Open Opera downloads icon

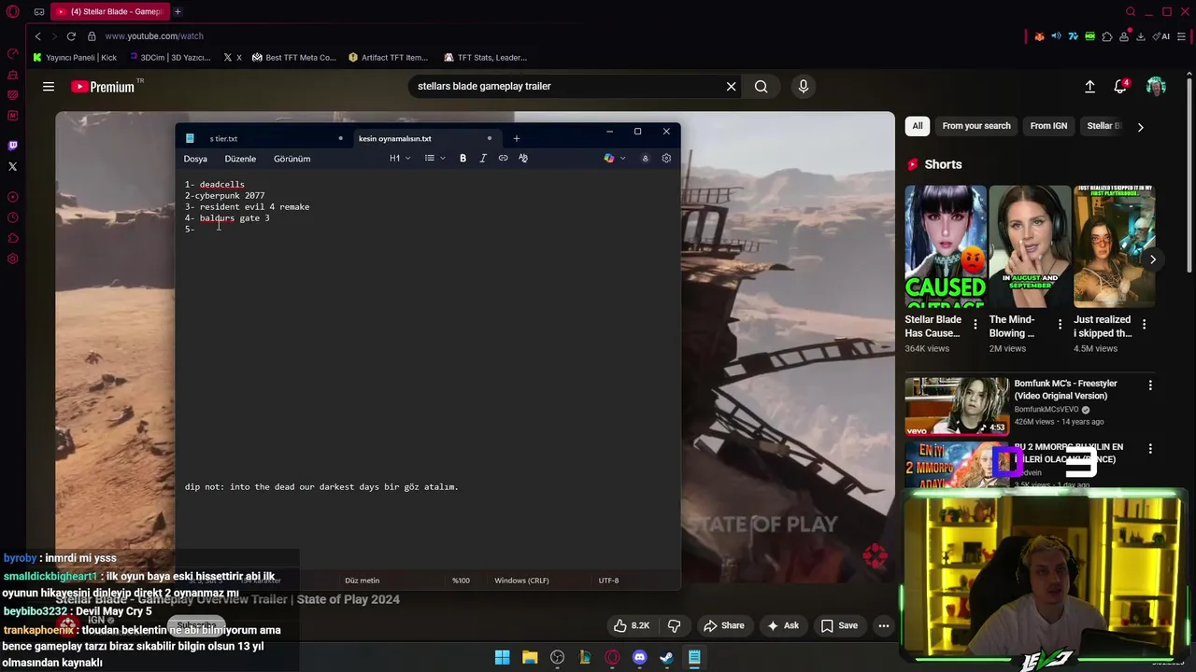tap(1141, 36)
